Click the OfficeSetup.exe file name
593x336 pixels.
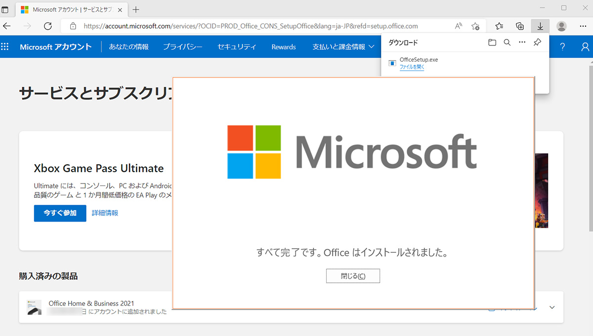pos(419,60)
